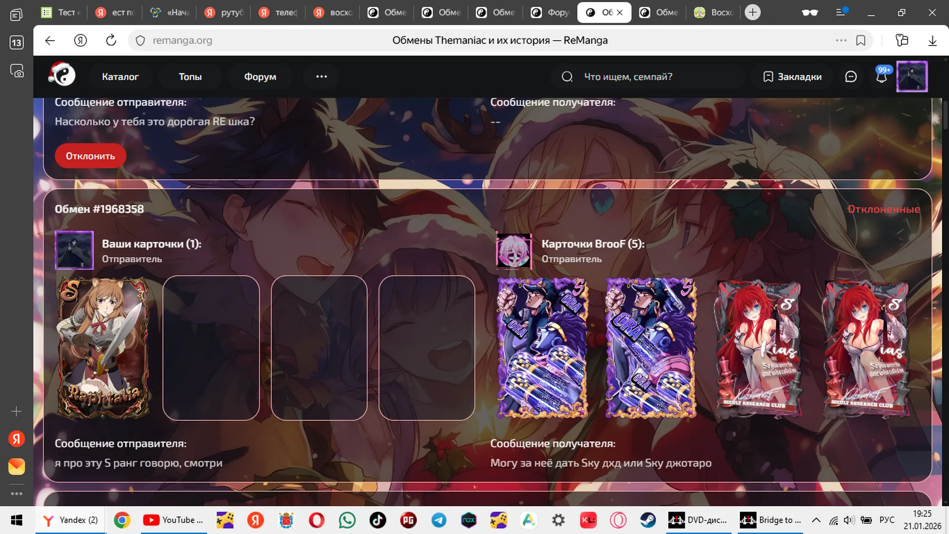The height and width of the screenshot is (534, 949).
Task: Open the first Rias S card
Action: (x=758, y=348)
